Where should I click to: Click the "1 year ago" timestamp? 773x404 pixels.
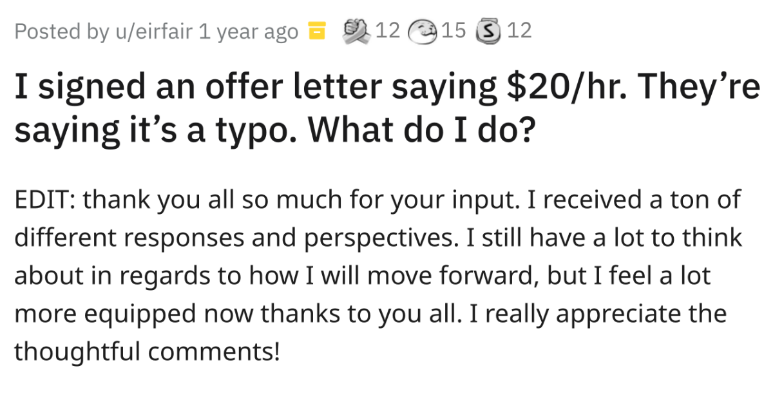pyautogui.click(x=249, y=31)
